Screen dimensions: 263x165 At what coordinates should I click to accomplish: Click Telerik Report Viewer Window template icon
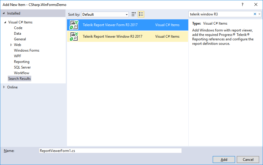[x=74, y=36]
